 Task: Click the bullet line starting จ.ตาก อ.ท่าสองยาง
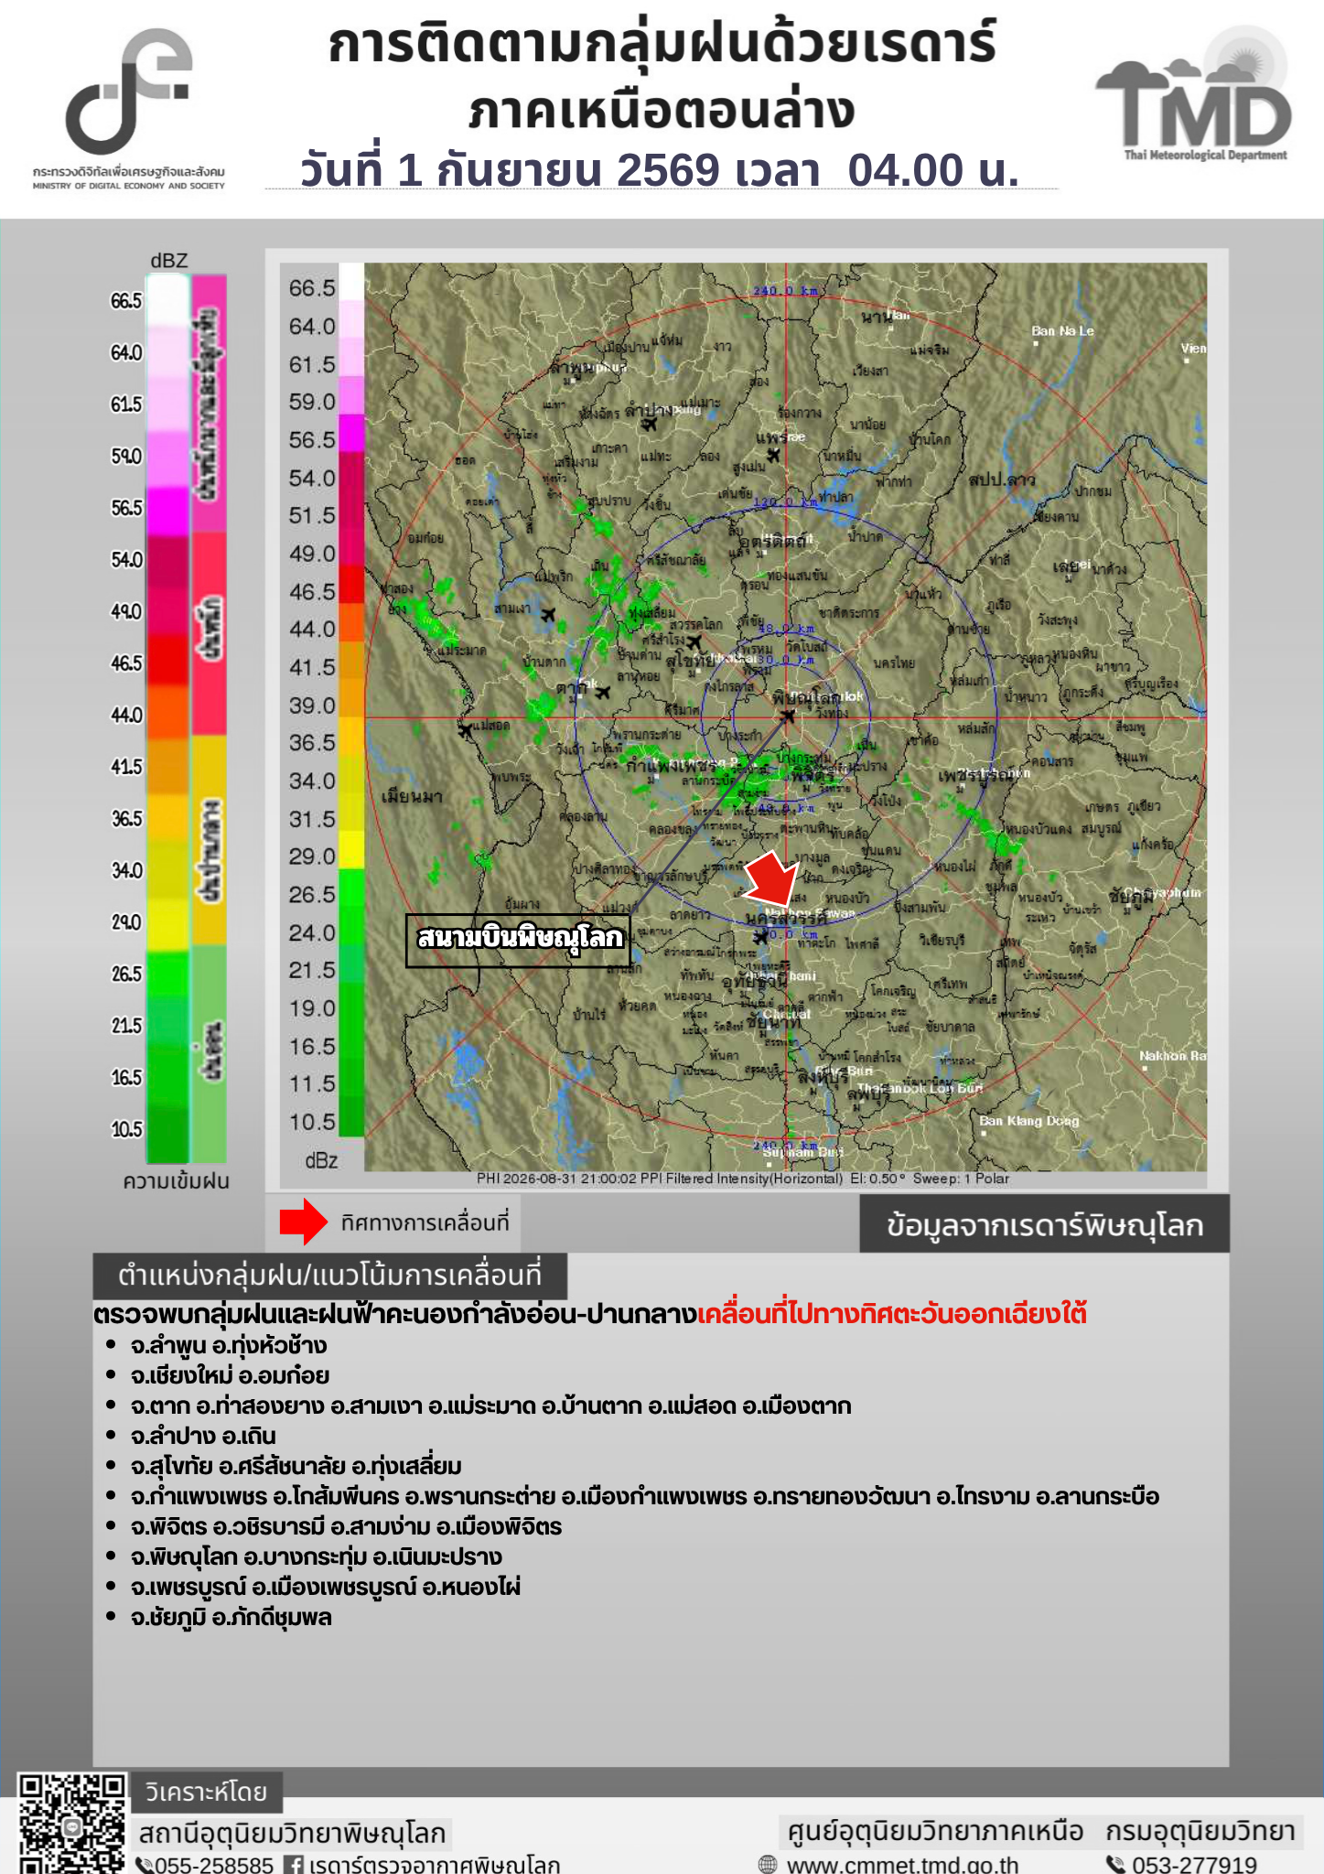pos(490,1406)
